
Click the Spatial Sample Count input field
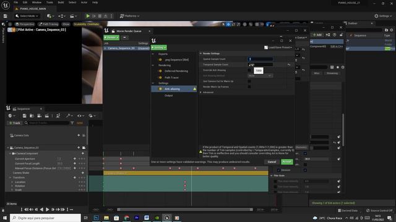click(260, 59)
